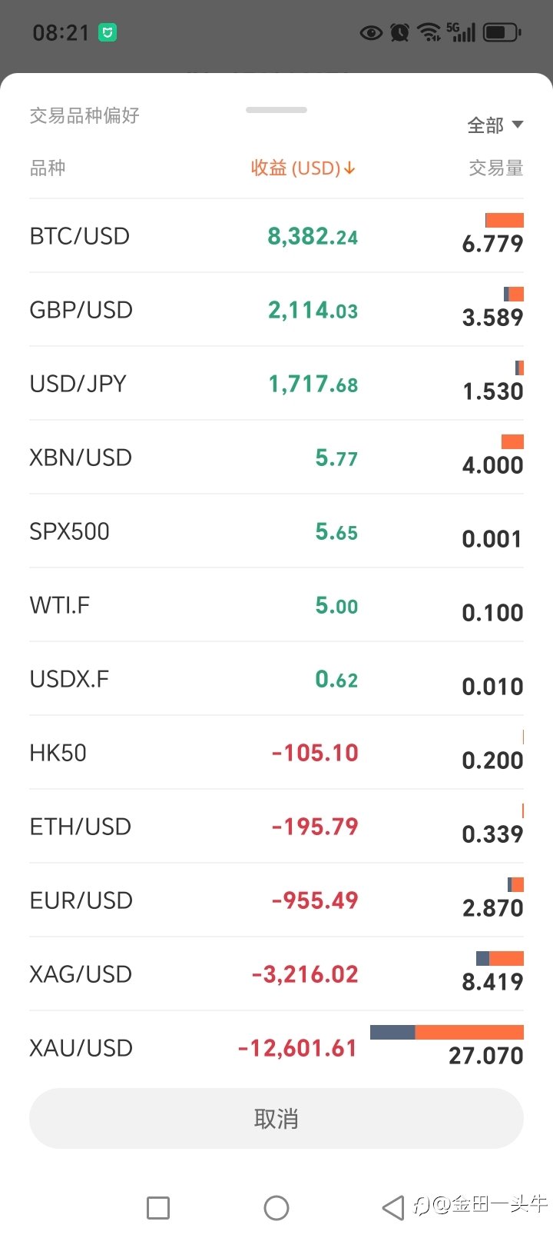
Task: Sort by the 交易量 column header
Action: pos(496,168)
